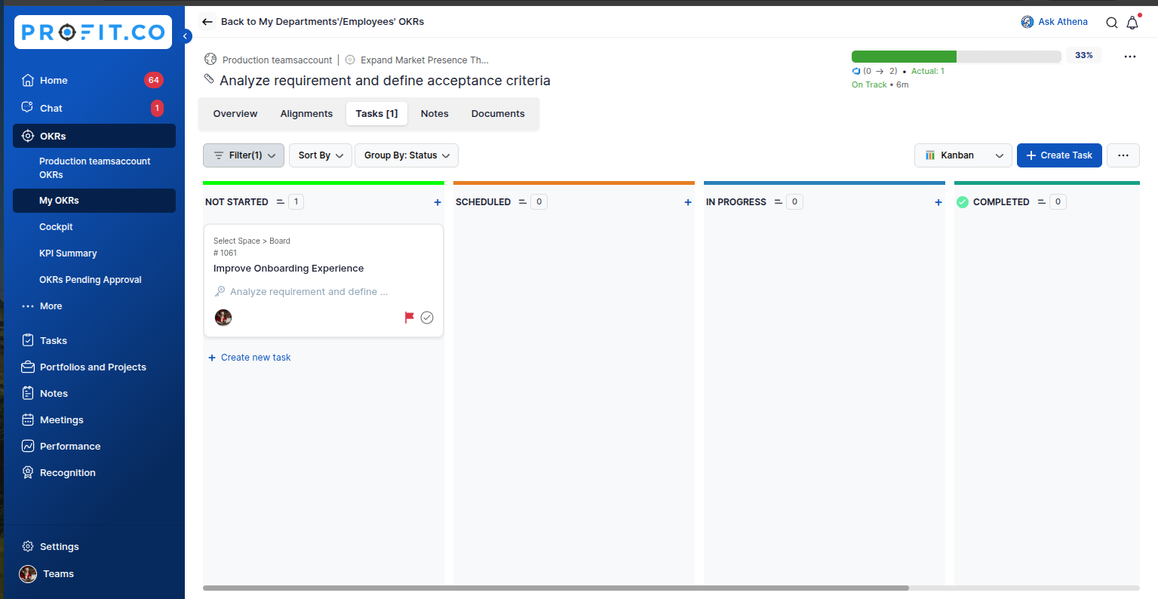This screenshot has height=599, width=1158.
Task: Click the back arrow icon
Action: coord(207,22)
